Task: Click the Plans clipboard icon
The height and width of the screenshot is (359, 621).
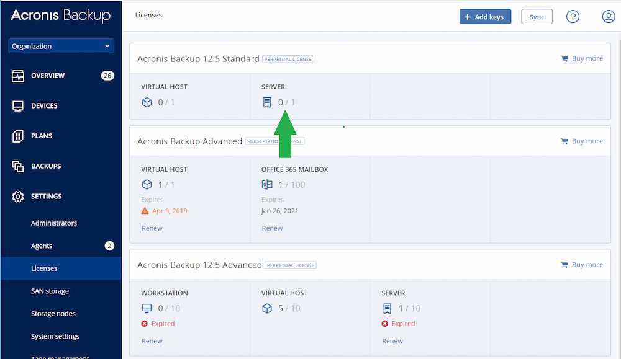Action: [18, 136]
